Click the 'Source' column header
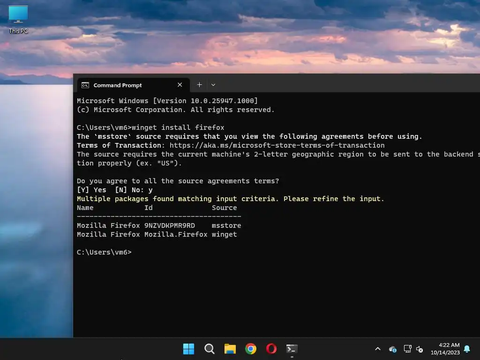This screenshot has width=480, height=360. coord(225,208)
